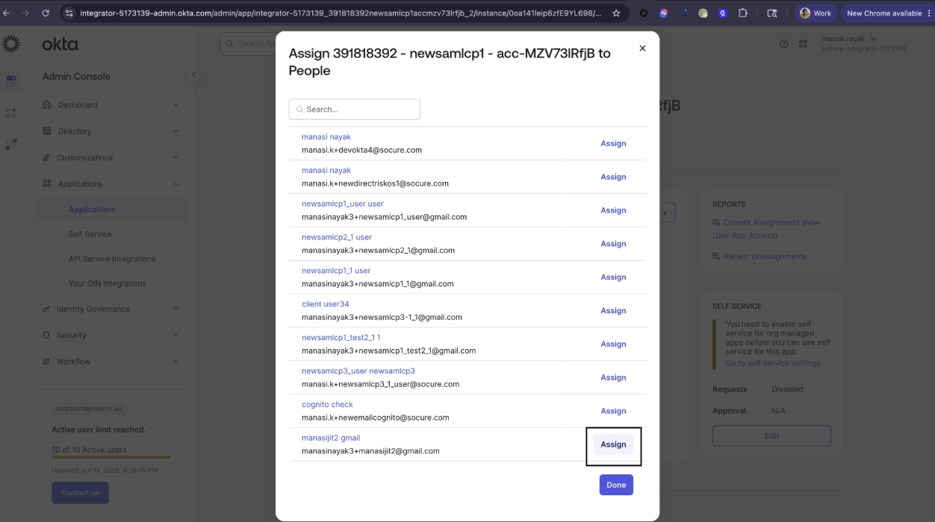Open manasijit2 gmail profile link
Viewport: 935px width, 522px height.
[x=331, y=438]
